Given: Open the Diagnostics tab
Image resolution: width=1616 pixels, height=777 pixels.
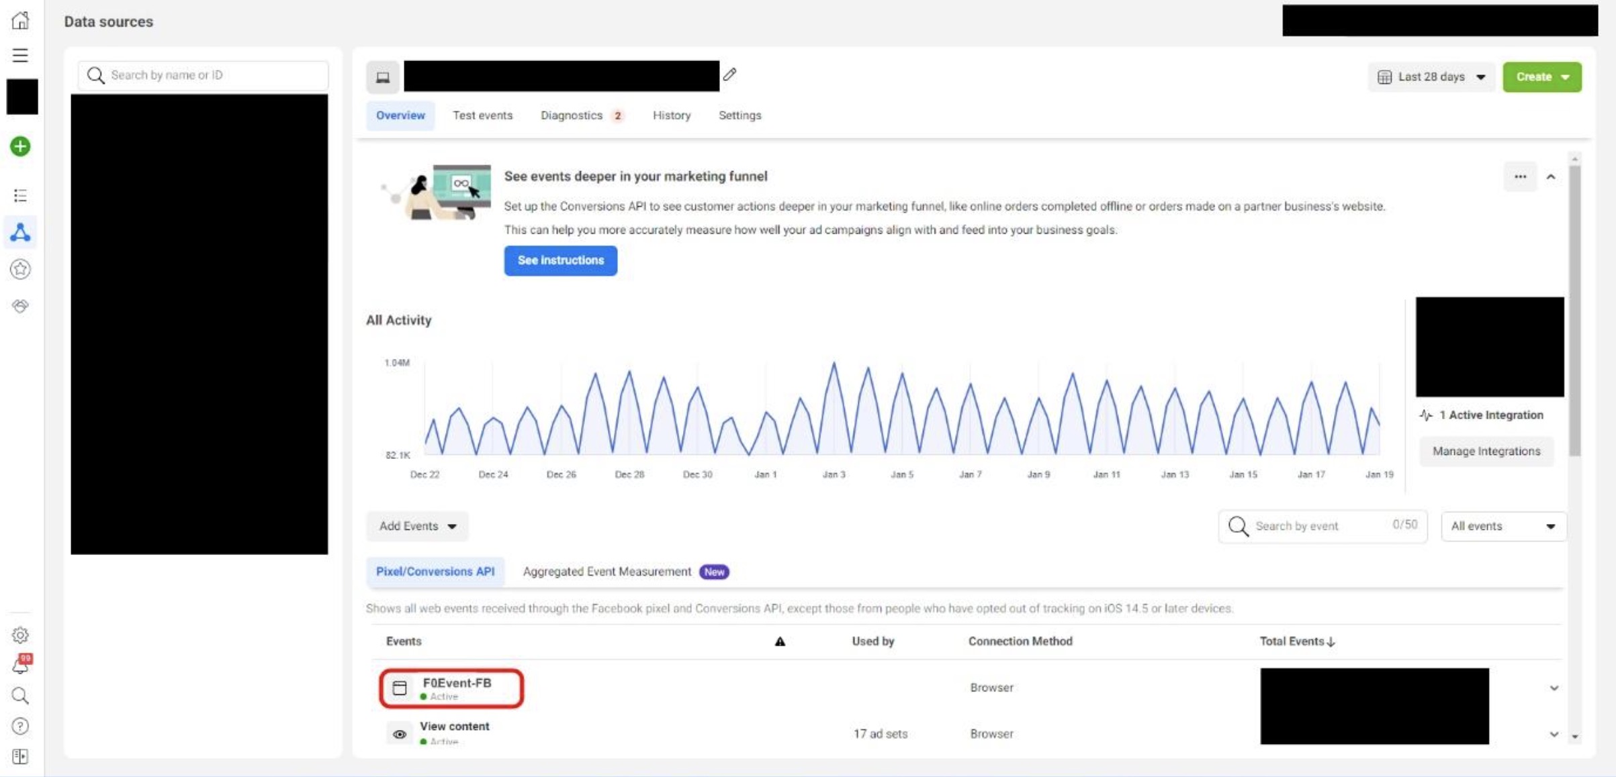Looking at the screenshot, I should (571, 115).
